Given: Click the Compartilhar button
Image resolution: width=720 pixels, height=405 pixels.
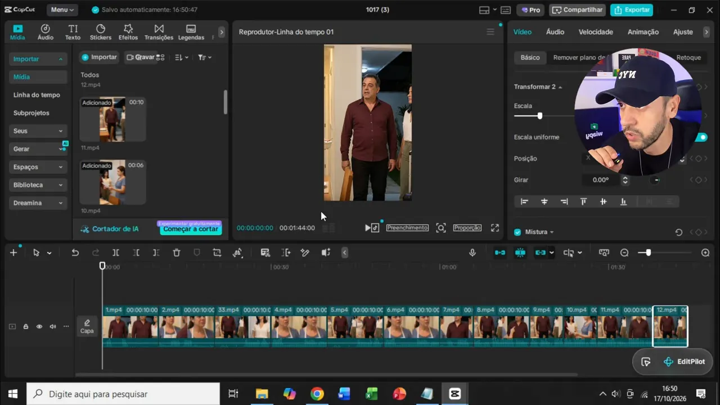Looking at the screenshot, I should pos(577,10).
